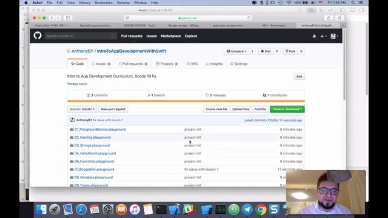View the 1 contributor page
Image resolution: width=388 pixels, height=218 pixels.
point(275,95)
